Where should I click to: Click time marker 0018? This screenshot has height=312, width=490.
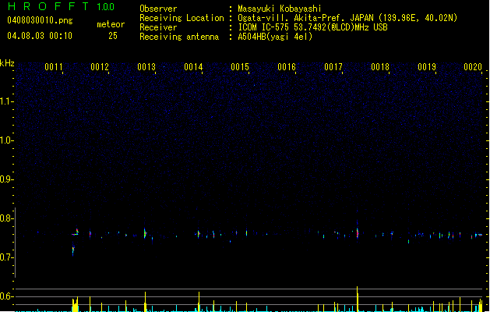380,67
